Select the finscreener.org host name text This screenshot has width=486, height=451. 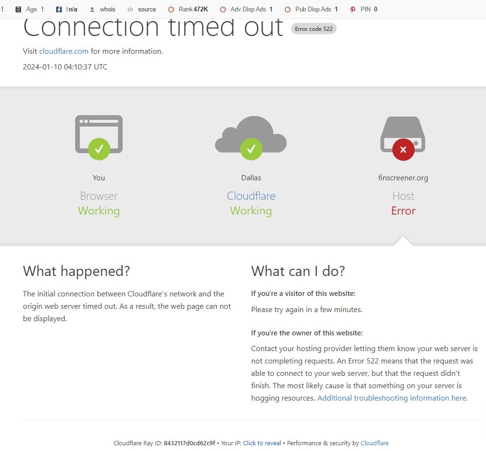(403, 178)
